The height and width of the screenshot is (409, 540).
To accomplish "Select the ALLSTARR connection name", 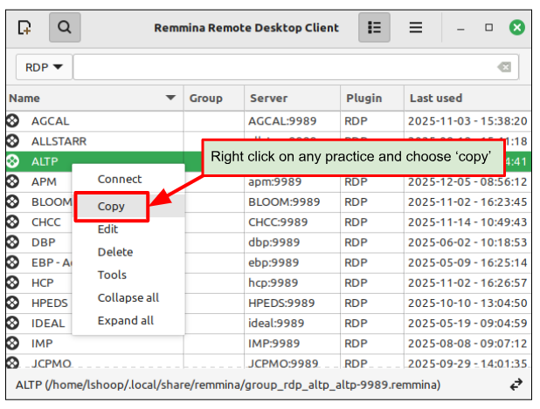I will tap(59, 141).
